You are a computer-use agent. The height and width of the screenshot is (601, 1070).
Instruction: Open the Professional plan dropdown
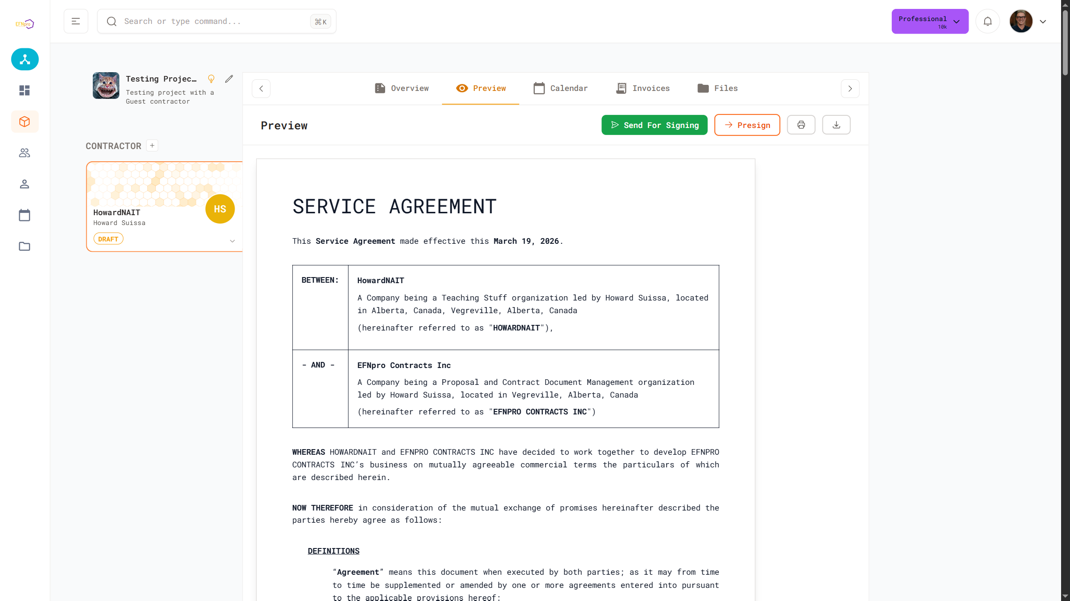(x=929, y=22)
